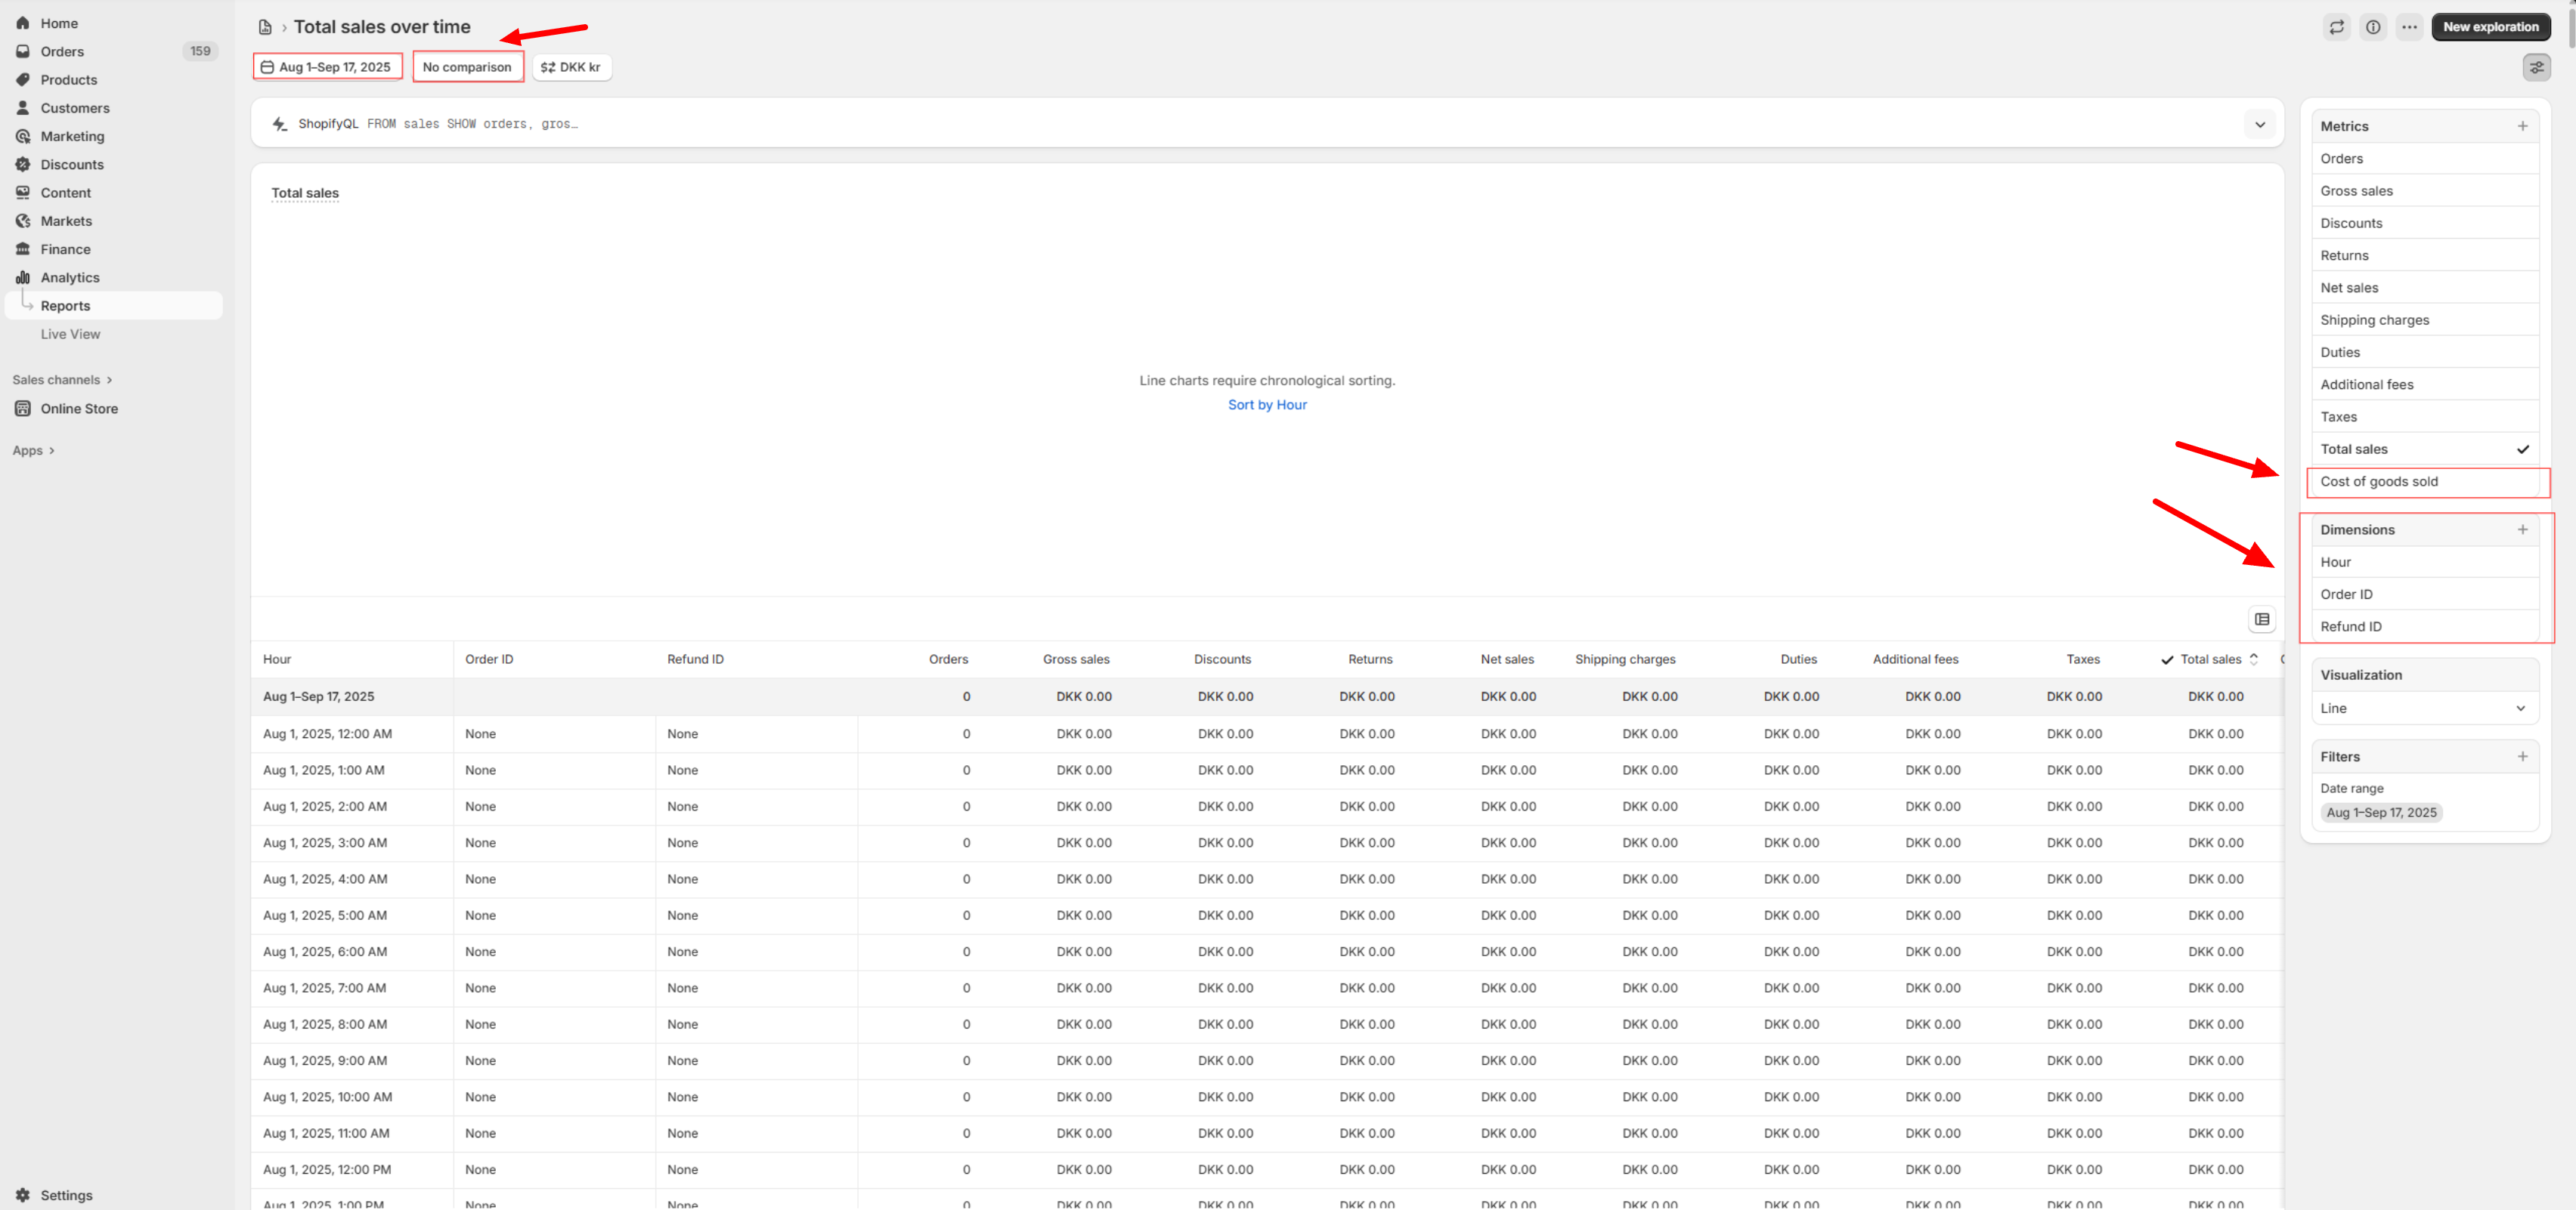The image size is (2576, 1210).
Task: Click the refresh report icon
Action: click(x=2336, y=27)
